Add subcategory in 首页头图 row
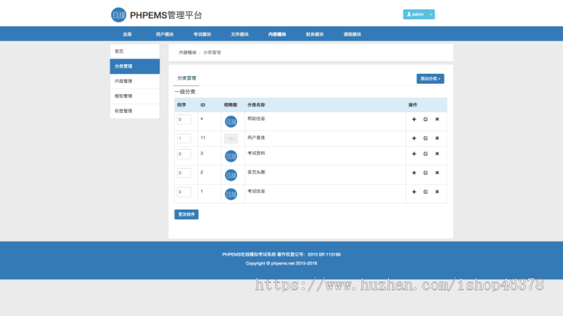Screen dimensions: 563x316 pos(414,173)
